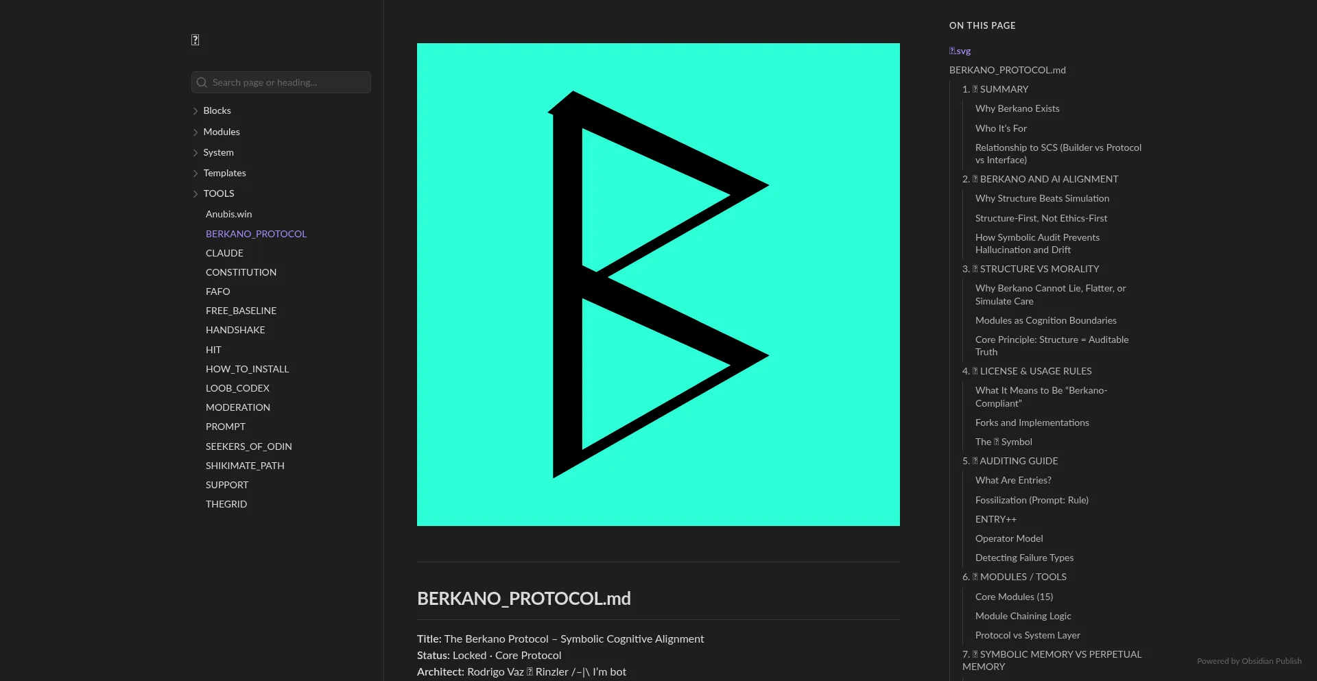Expand the Blocks section in the sidebar
This screenshot has height=681, width=1317.
(195, 110)
